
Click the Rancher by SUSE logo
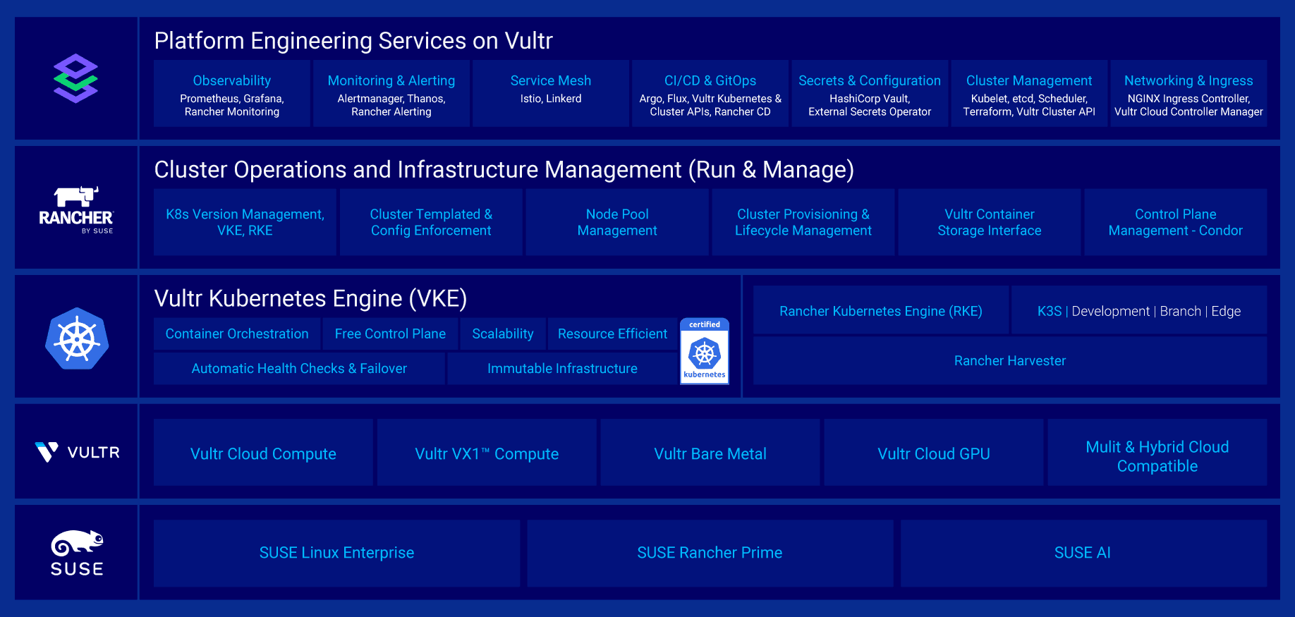tap(76, 209)
